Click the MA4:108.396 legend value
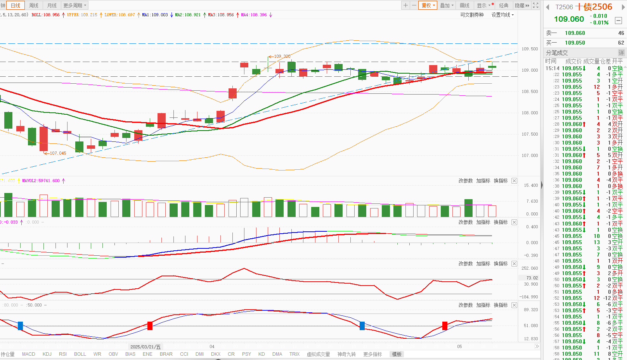 pyautogui.click(x=254, y=15)
